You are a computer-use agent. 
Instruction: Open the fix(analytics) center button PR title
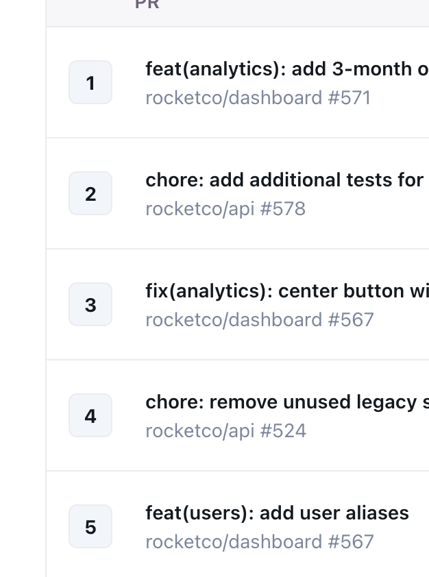coord(287,291)
